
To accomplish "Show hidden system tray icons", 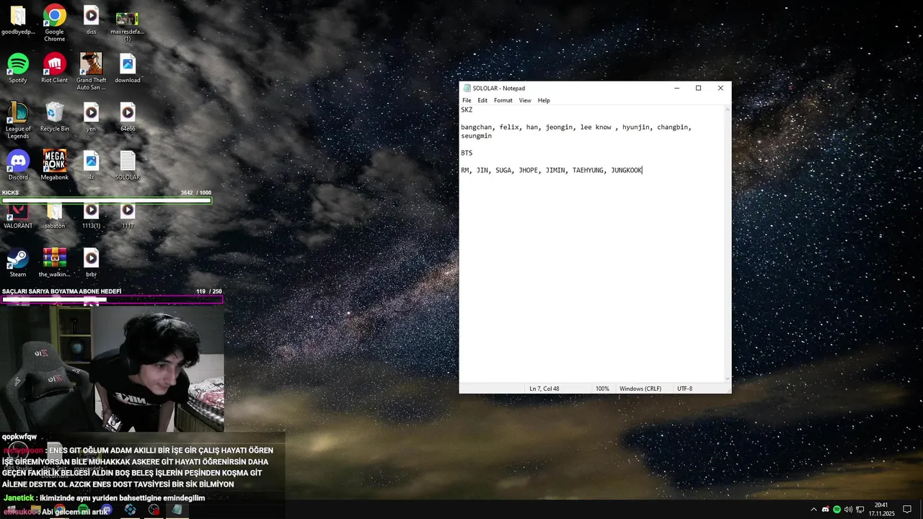I will pyautogui.click(x=814, y=510).
